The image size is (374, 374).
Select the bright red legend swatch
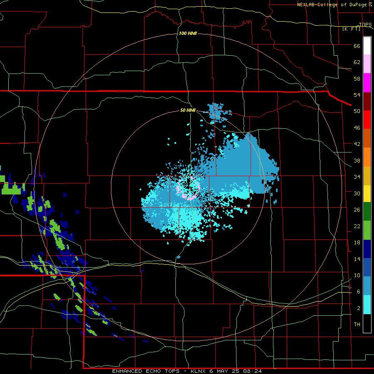coord(367,120)
